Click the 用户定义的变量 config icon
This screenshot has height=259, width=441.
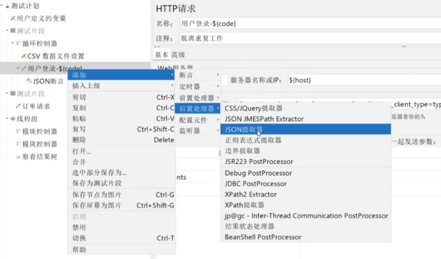[x=13, y=18]
